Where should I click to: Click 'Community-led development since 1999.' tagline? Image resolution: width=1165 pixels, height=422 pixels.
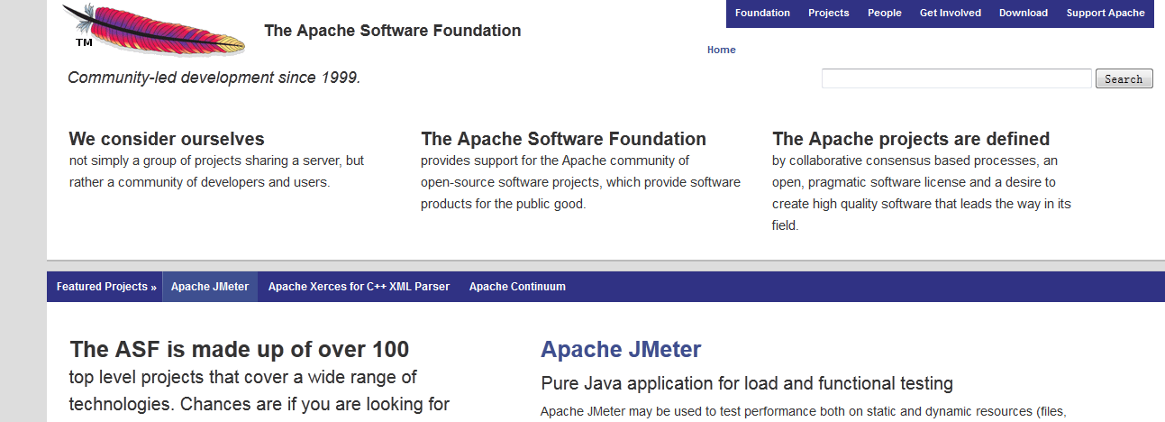click(214, 78)
